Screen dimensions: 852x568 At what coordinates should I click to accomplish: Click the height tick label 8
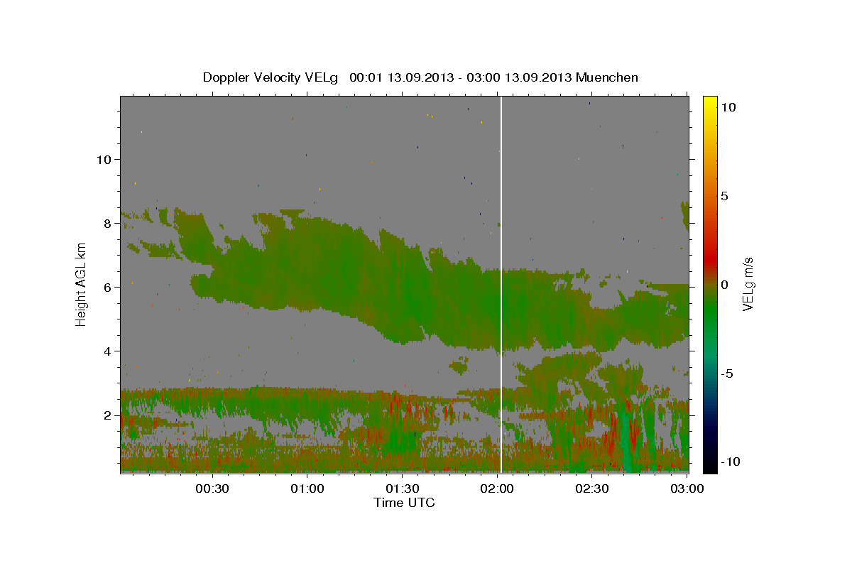[x=107, y=223]
